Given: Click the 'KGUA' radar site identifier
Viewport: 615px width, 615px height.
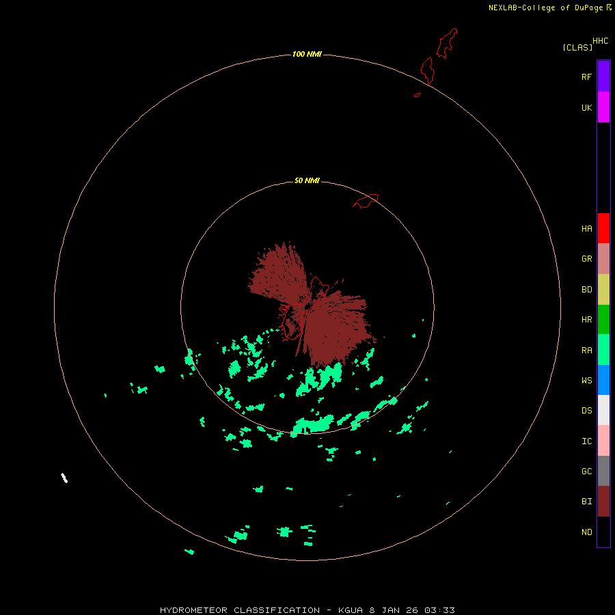Looking at the screenshot, I should [351, 610].
